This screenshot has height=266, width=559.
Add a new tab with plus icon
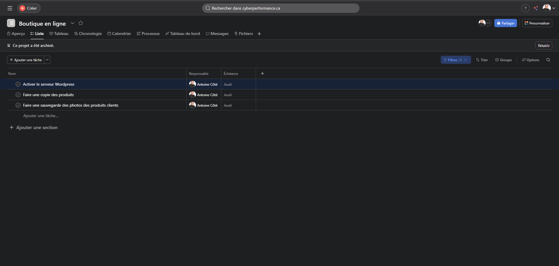pyautogui.click(x=259, y=34)
